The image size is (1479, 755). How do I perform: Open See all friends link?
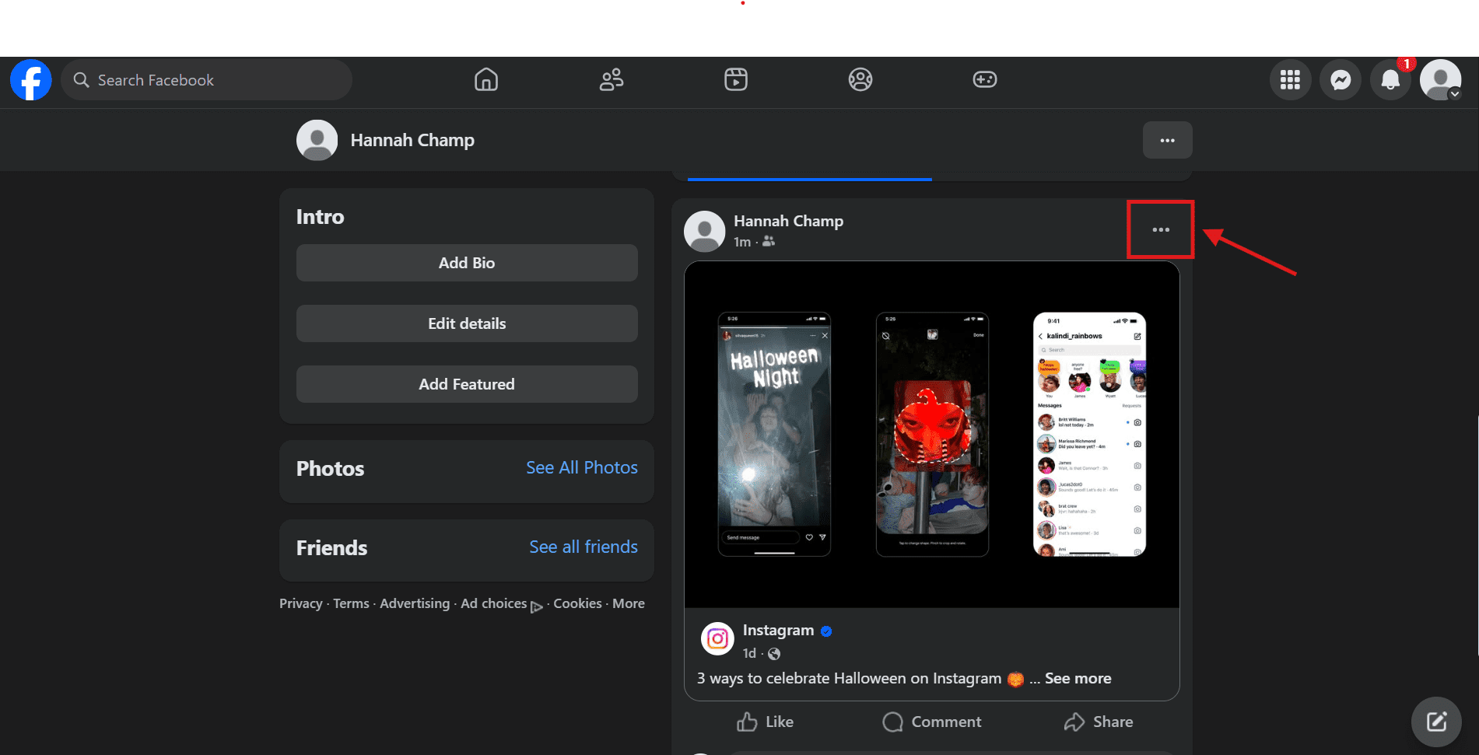(583, 547)
